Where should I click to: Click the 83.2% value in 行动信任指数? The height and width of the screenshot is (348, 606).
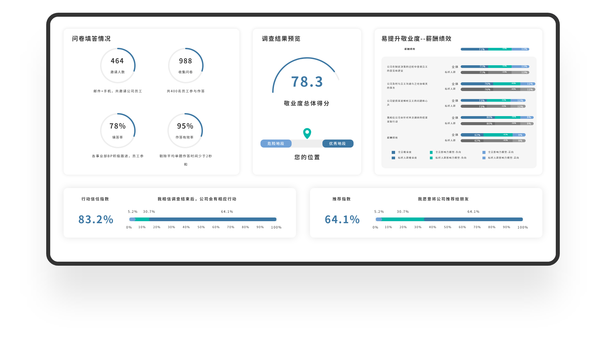pos(96,220)
